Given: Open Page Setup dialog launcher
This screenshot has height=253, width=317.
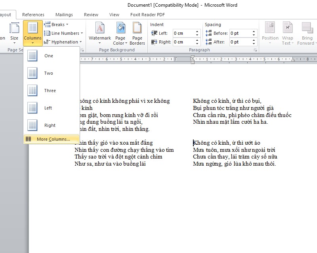Looking at the screenshot, I should tap(82, 50).
